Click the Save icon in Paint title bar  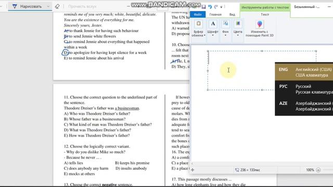(x=203, y=7)
